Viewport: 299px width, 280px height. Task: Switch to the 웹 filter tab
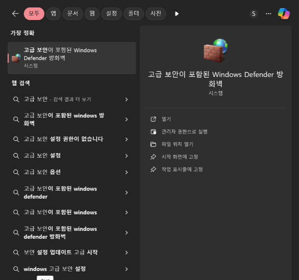(x=92, y=14)
